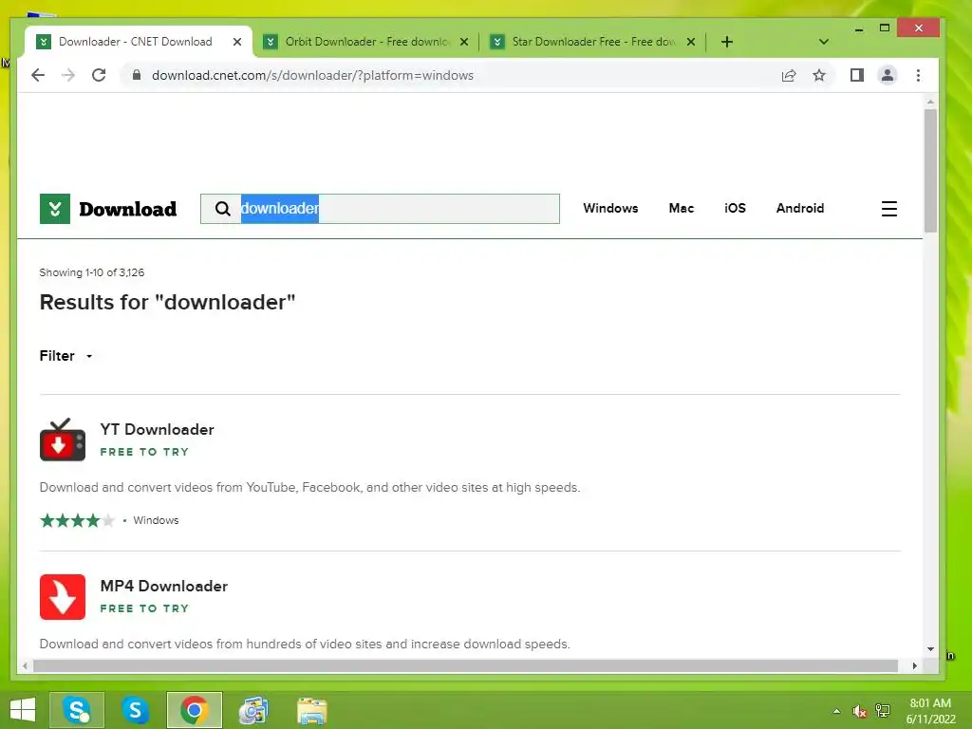972x729 pixels.
Task: Click FREE TO TRY under YT Downloader
Action: click(x=144, y=452)
